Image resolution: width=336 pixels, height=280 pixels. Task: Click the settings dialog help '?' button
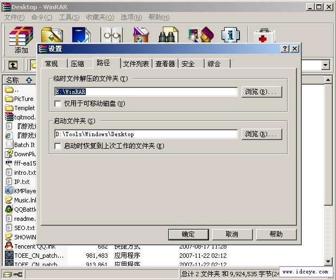point(285,49)
